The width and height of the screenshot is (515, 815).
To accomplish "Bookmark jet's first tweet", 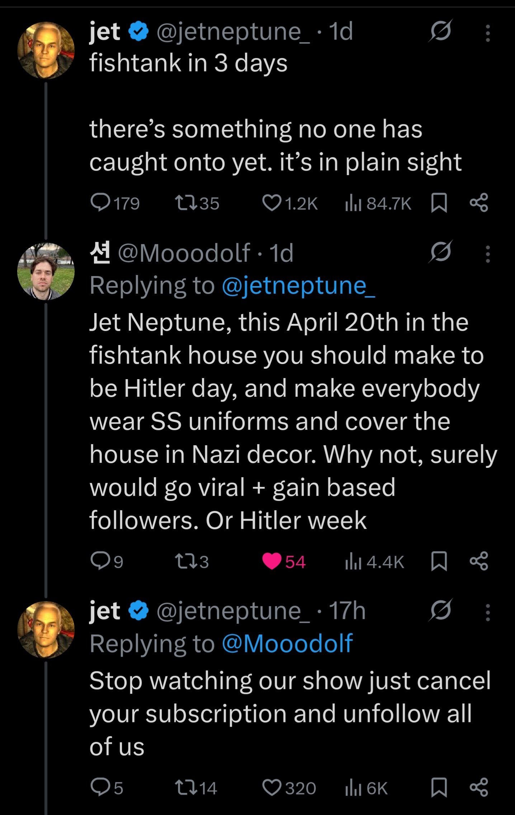I will pos(439,203).
